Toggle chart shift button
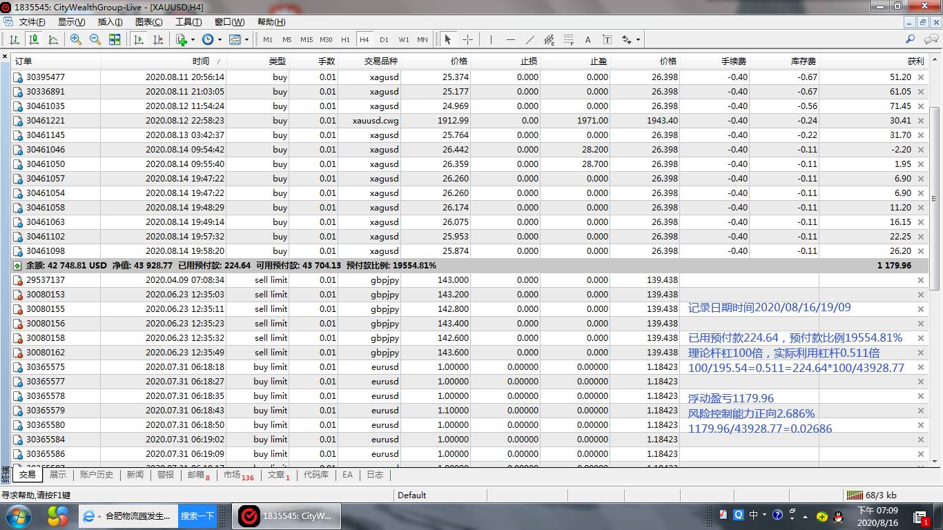The image size is (943, 530). (x=158, y=39)
